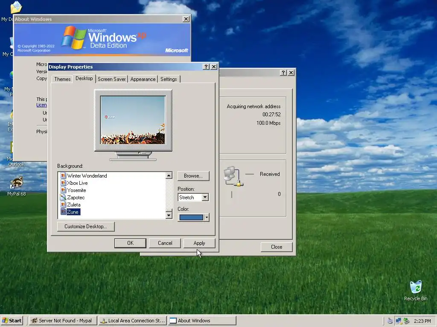Click the 100.0 Mbps speed value

point(268,123)
